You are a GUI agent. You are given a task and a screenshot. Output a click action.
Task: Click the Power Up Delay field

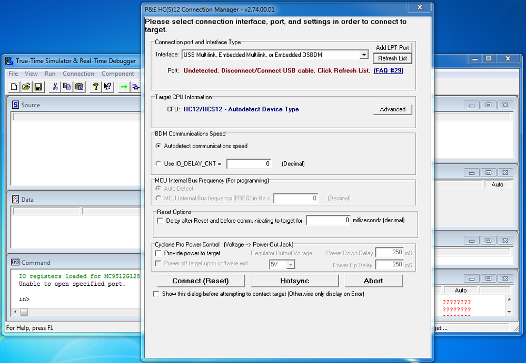pyautogui.click(x=389, y=264)
